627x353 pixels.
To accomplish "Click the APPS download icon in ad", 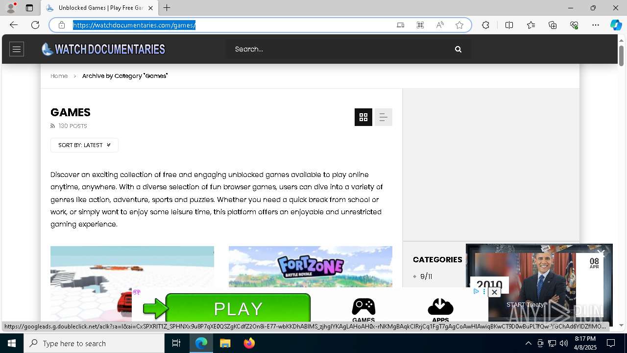I will pyautogui.click(x=440, y=309).
